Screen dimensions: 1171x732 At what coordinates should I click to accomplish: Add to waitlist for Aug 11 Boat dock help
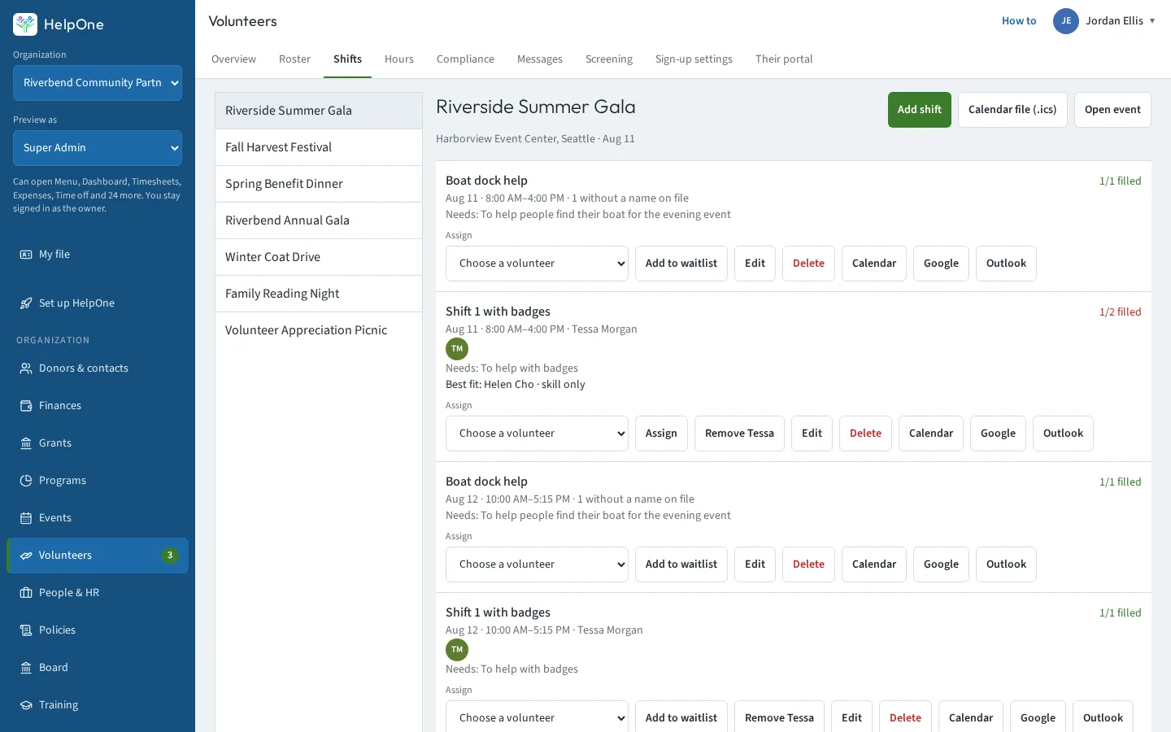coord(681,264)
